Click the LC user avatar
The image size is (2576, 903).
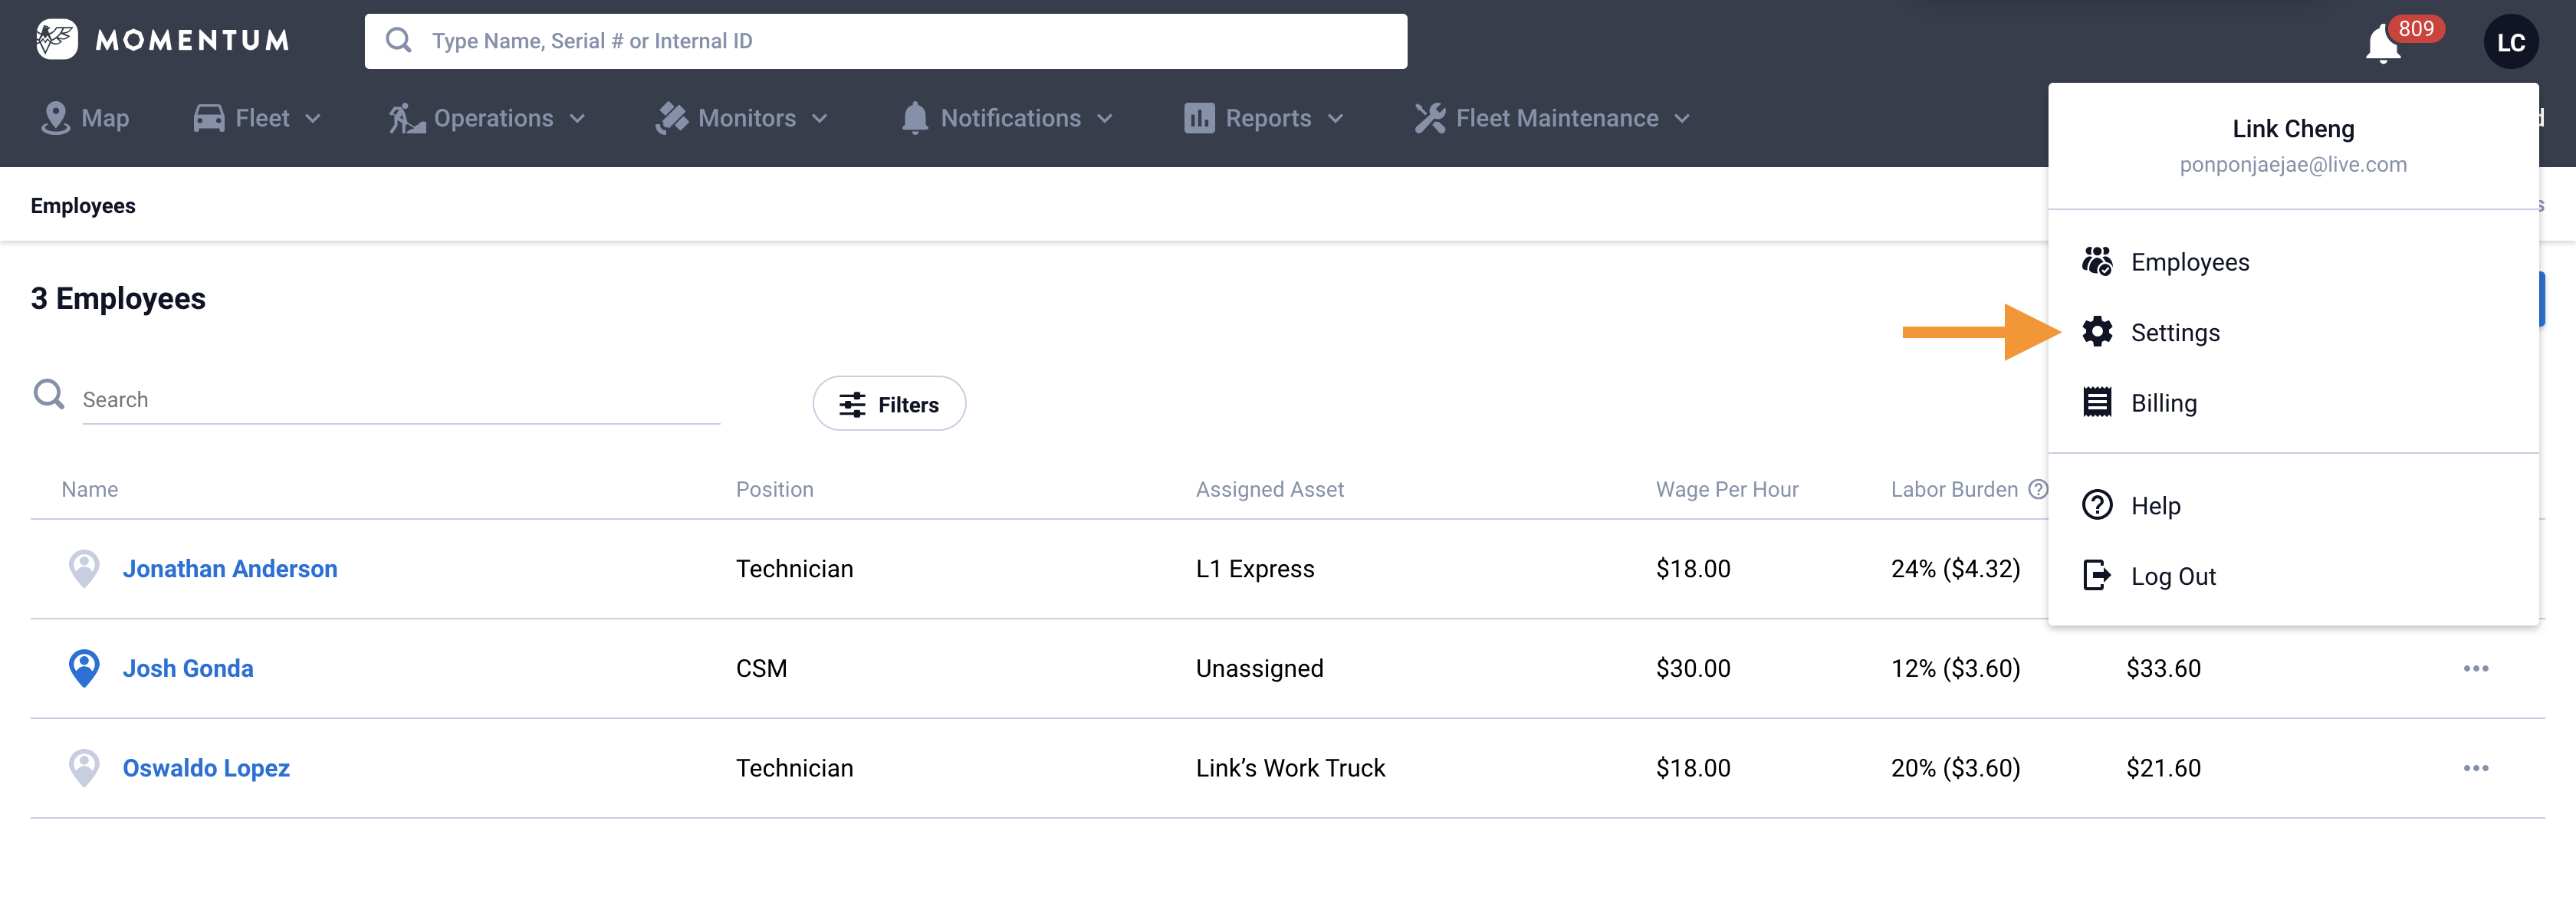pyautogui.click(x=2510, y=42)
